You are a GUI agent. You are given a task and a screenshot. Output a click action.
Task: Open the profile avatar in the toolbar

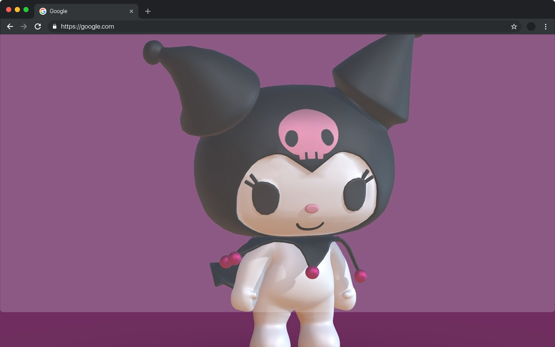(x=531, y=26)
